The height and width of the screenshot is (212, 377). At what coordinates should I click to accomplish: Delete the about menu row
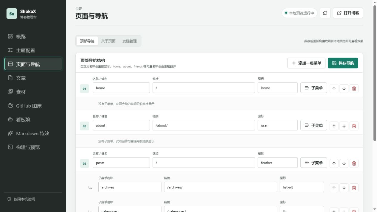point(354,126)
